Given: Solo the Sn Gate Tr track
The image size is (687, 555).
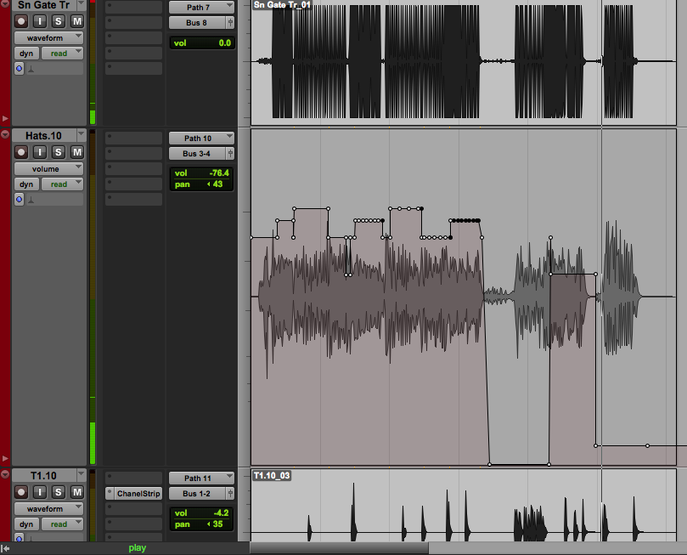Looking at the screenshot, I should [59, 21].
